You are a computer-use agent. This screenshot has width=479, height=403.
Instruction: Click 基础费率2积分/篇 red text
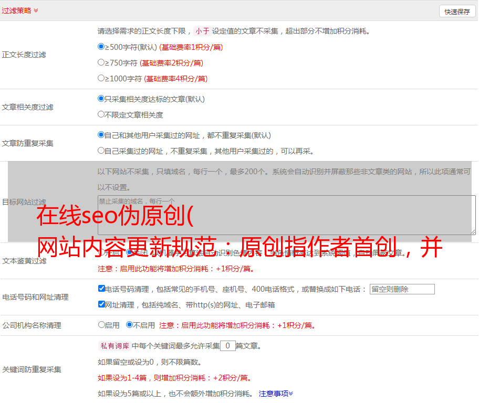click(x=171, y=63)
